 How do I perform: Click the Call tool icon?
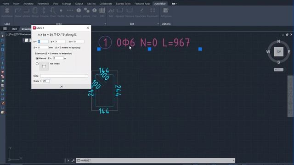click(94, 12)
